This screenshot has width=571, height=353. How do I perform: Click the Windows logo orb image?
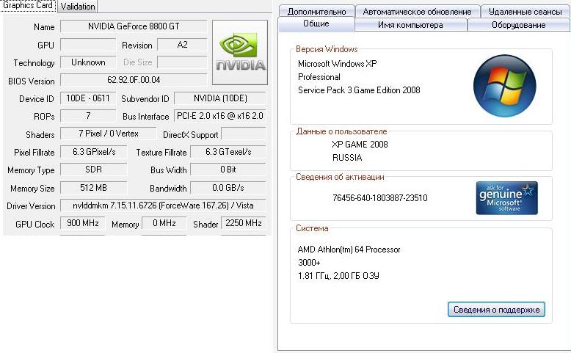(505, 86)
